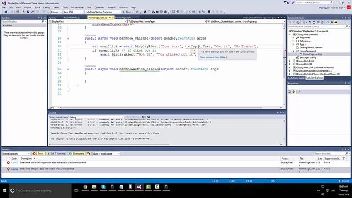This screenshot has height=198, width=352.
Task: Open the btnShow_Clicked member dropdown
Action: pos(246,21)
